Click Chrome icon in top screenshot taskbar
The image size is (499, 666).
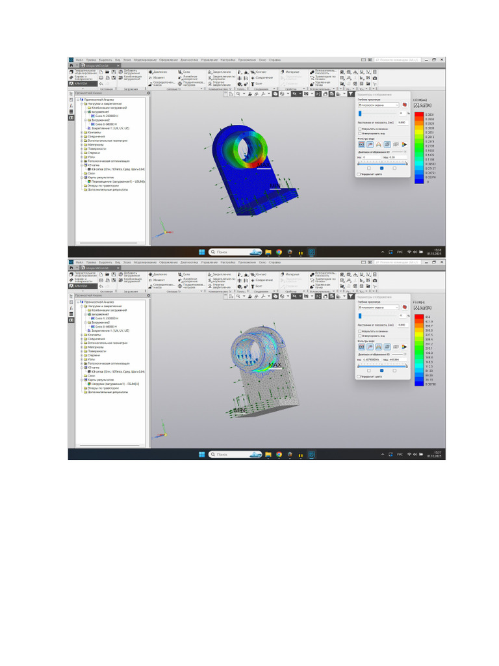coord(279,252)
